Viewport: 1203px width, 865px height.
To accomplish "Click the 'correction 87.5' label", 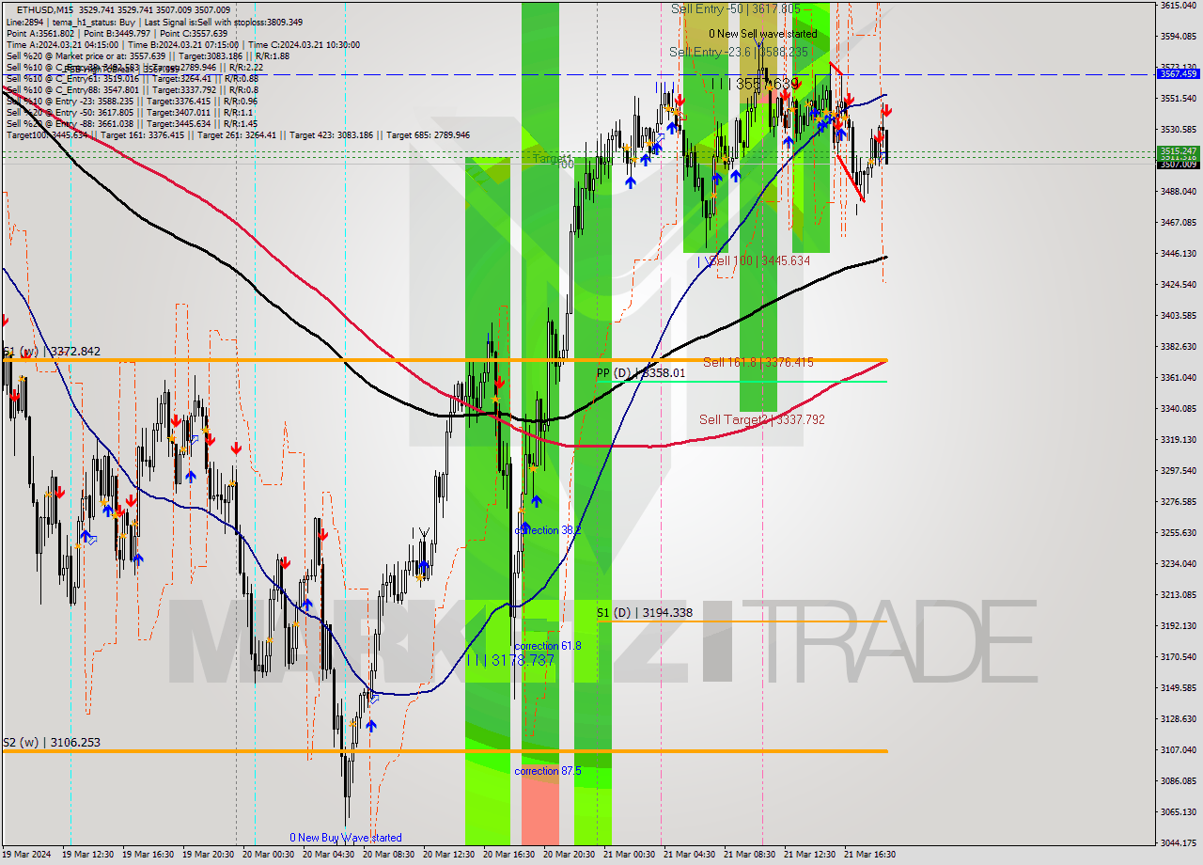I will click(548, 771).
